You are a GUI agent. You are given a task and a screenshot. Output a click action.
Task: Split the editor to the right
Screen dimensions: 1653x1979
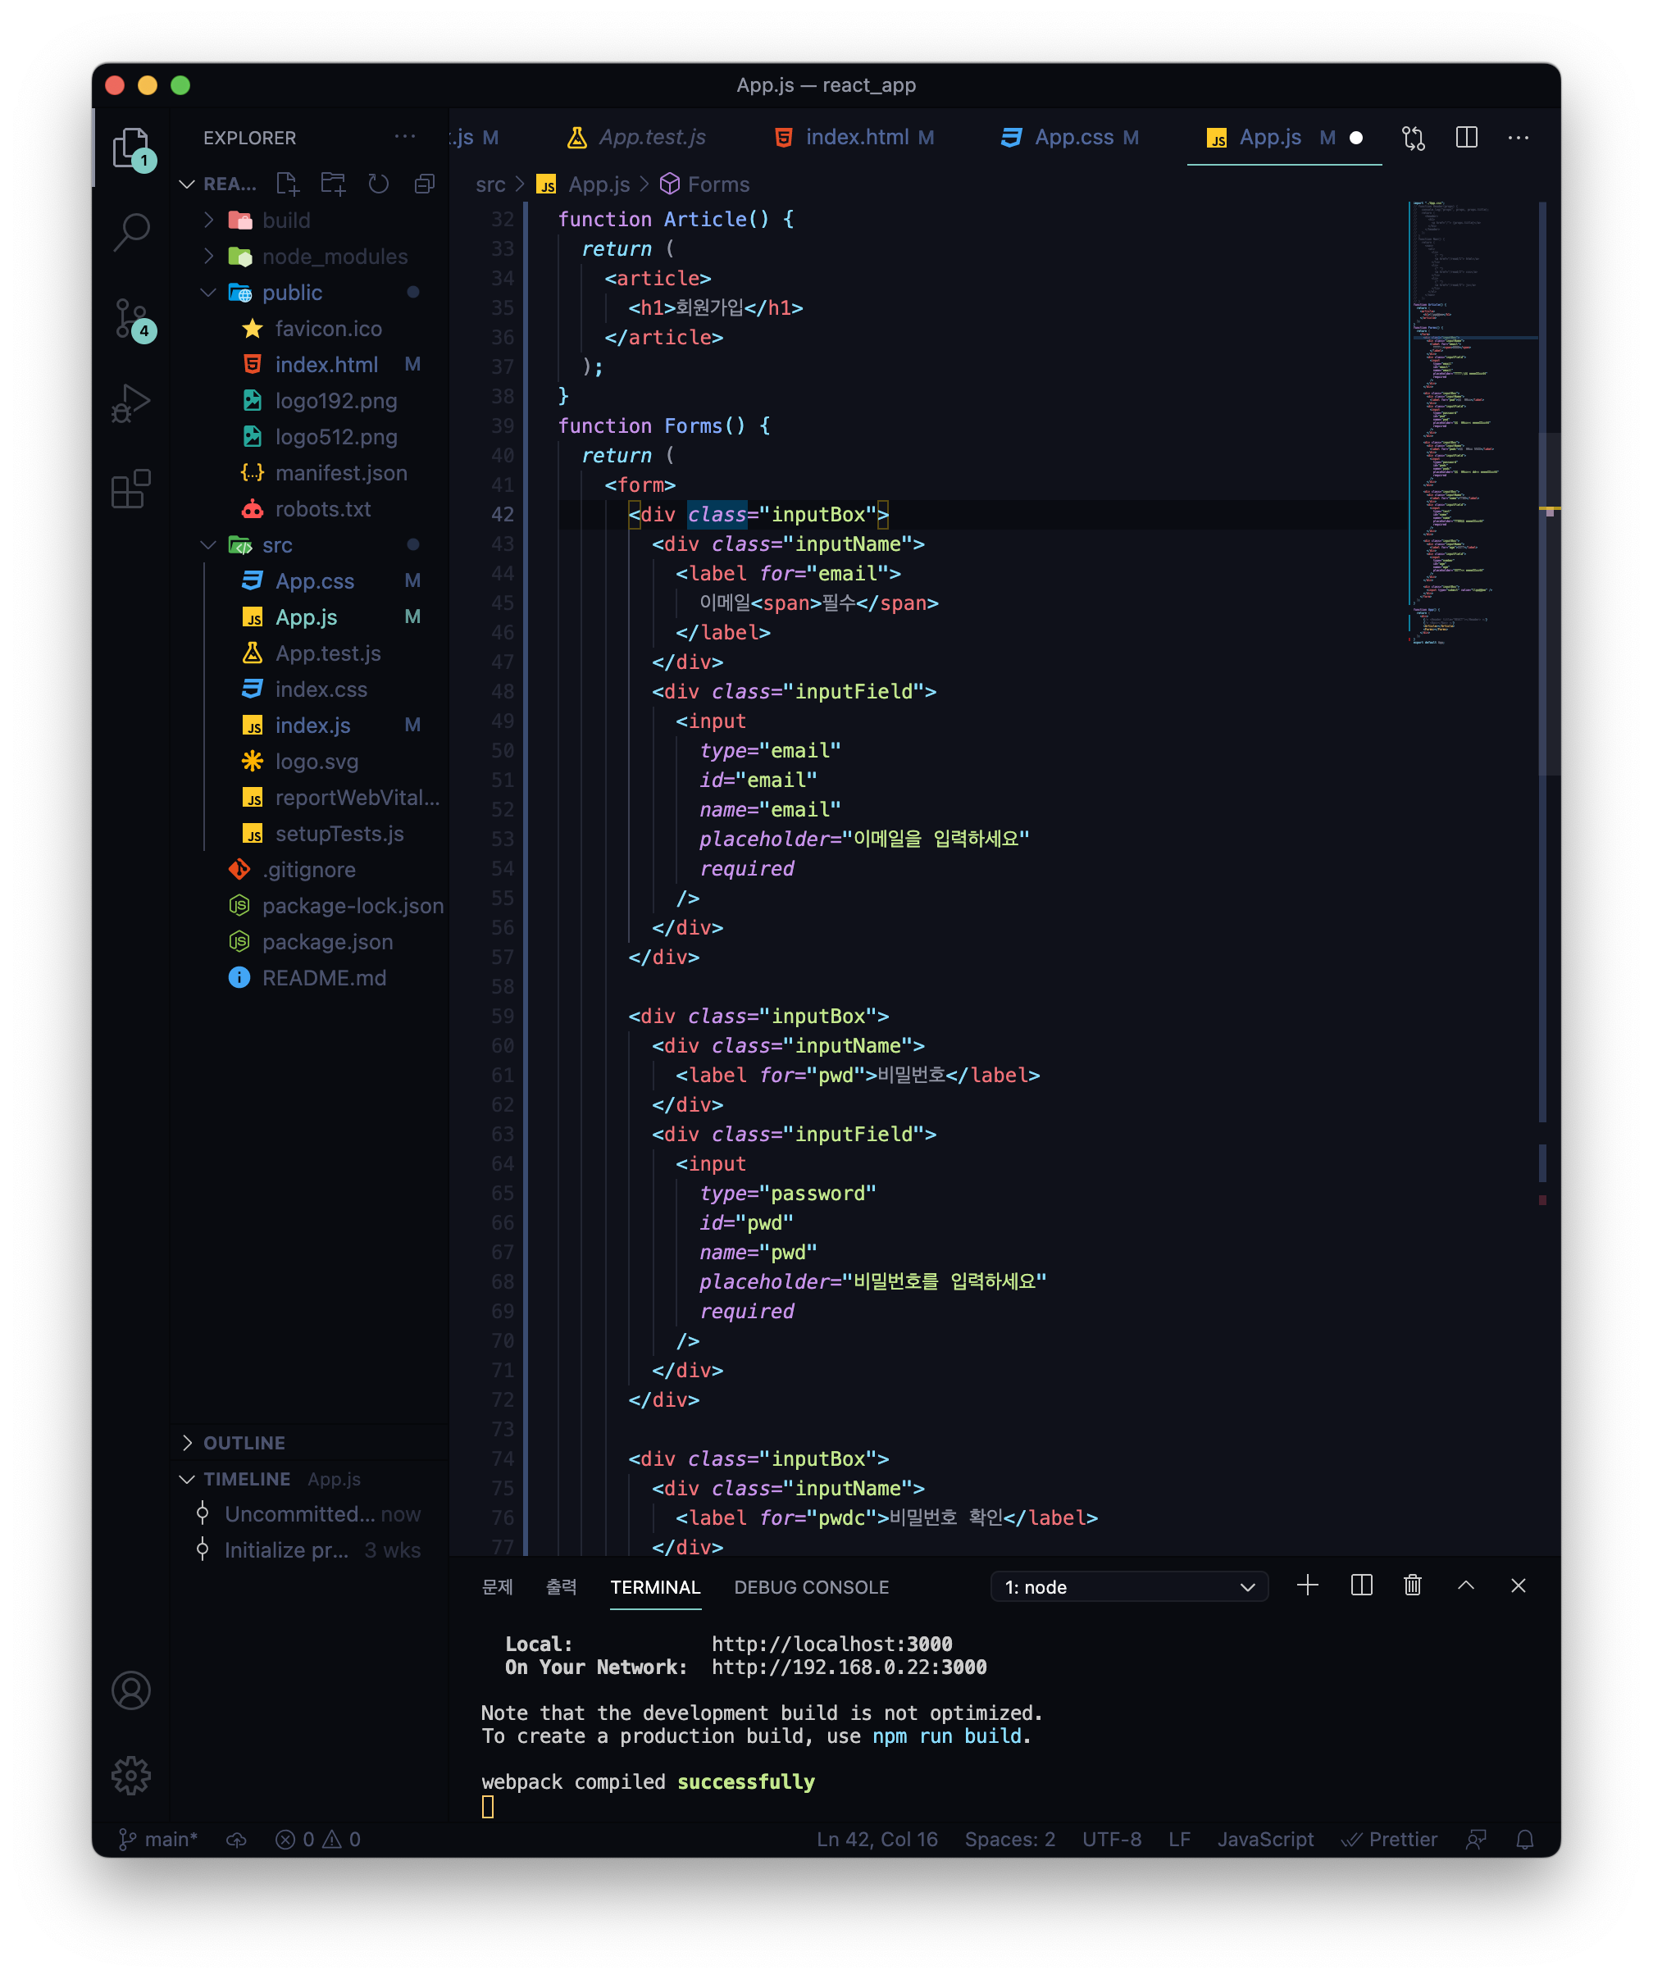coord(1466,138)
